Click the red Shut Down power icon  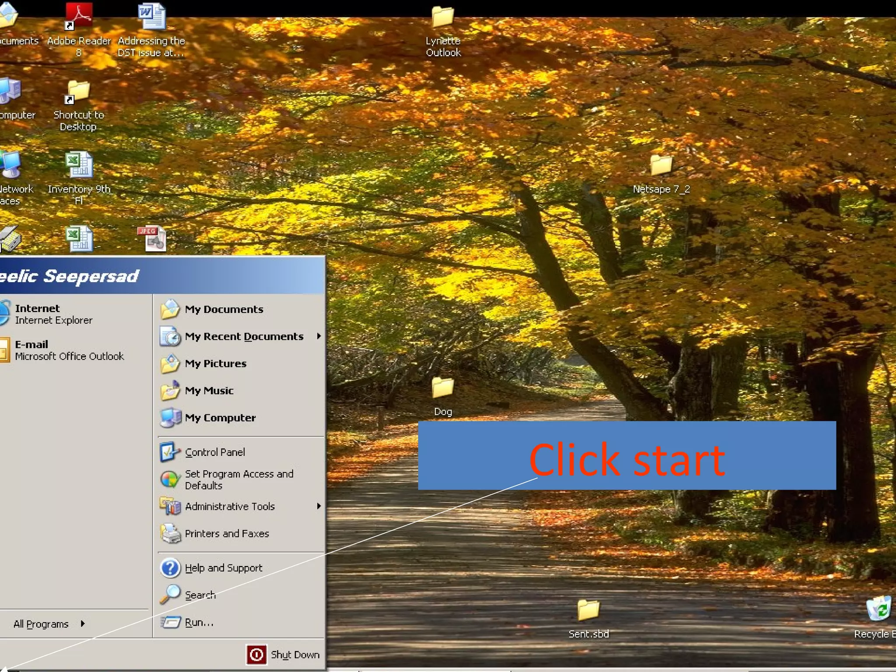tap(256, 655)
